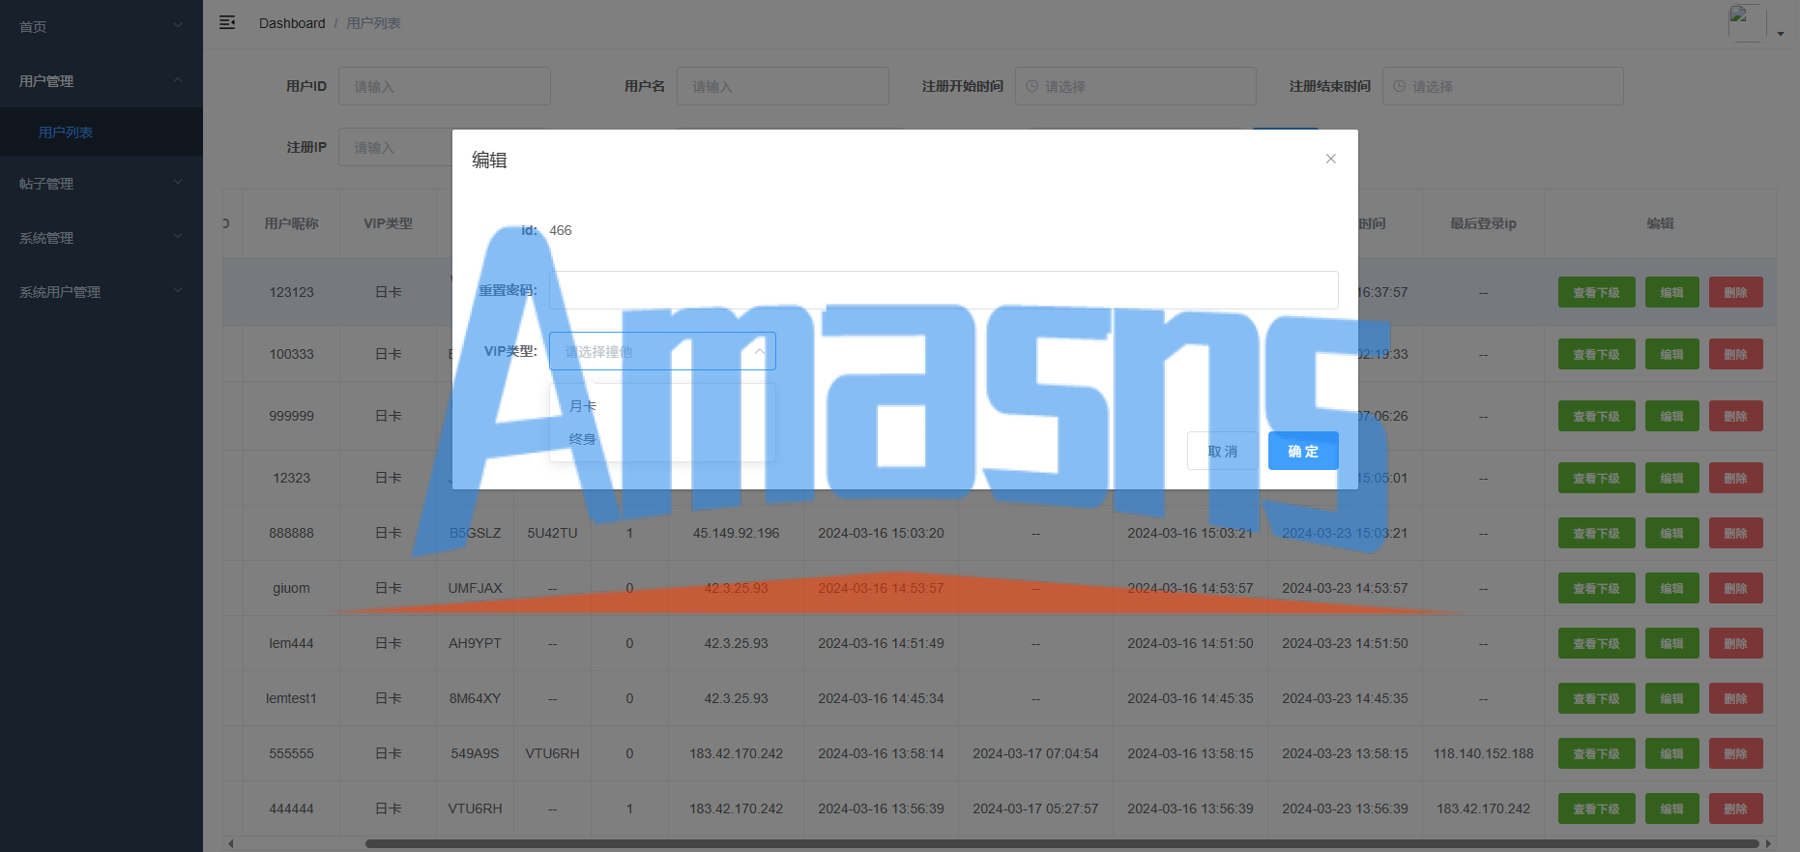
Task: Open the VIP类型 dropdown in the dialog
Action: click(x=662, y=351)
